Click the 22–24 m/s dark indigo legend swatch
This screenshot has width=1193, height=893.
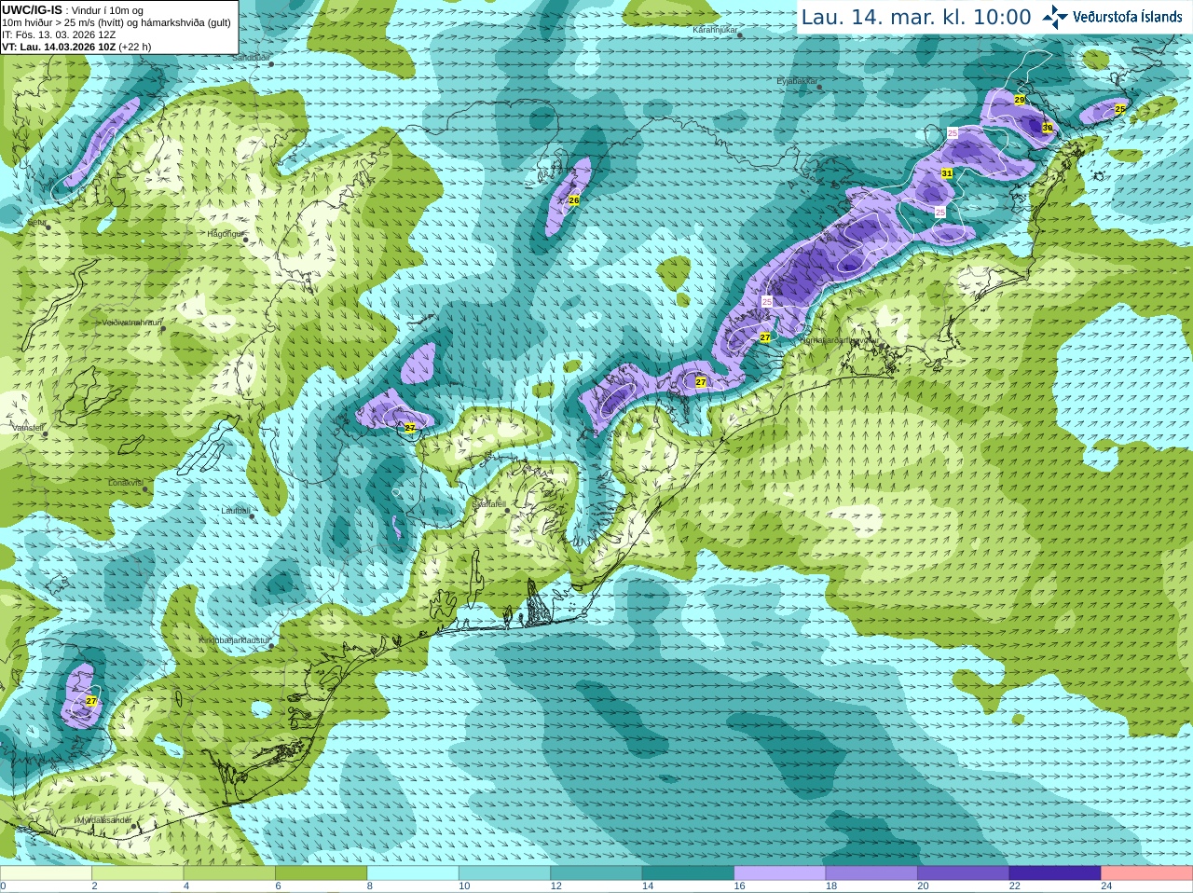(1055, 873)
